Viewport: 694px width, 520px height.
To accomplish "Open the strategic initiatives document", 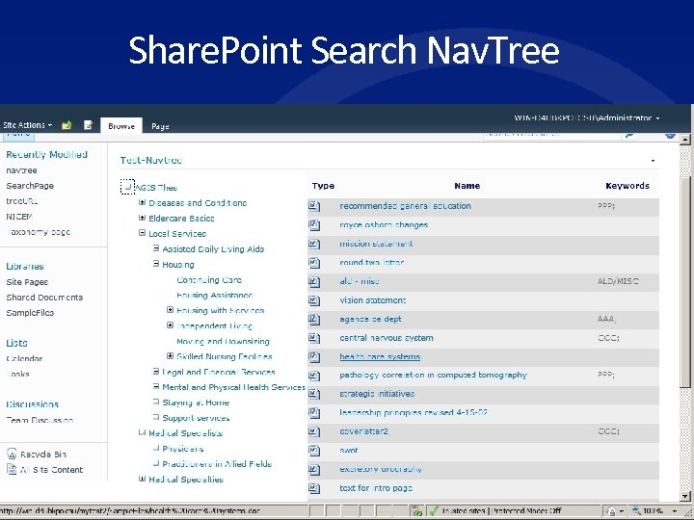I will (377, 394).
